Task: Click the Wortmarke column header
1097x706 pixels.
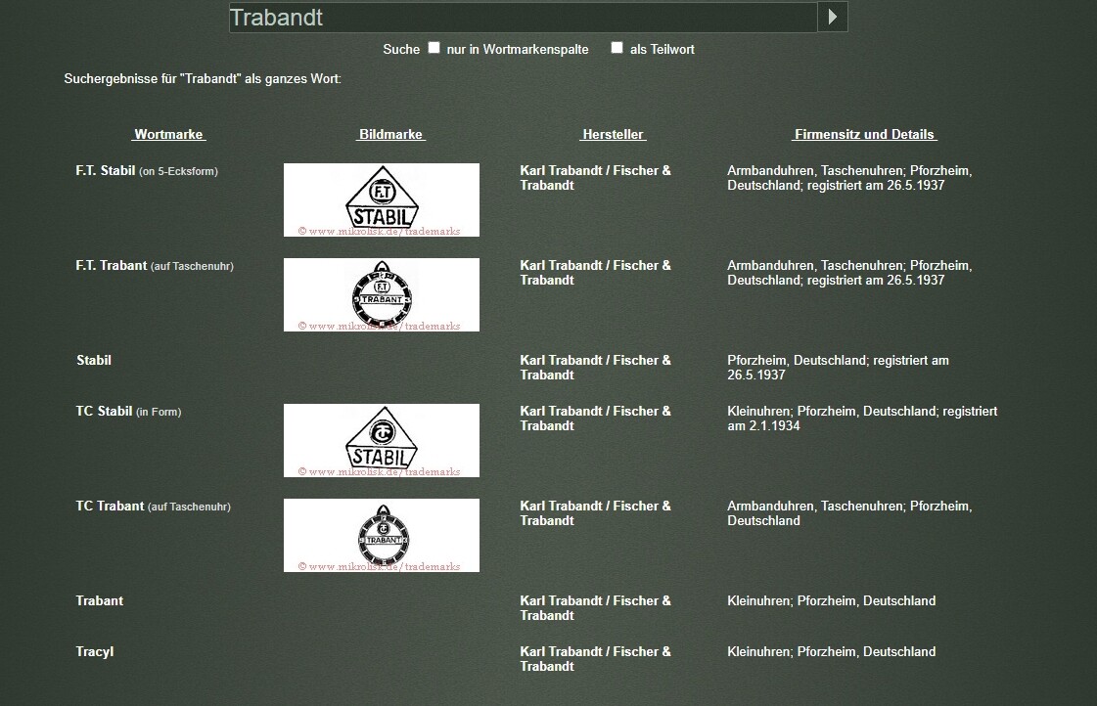Action: pos(168,134)
